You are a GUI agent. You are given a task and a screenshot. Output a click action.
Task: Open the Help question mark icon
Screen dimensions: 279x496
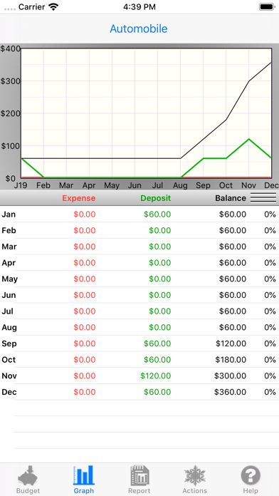tap(251, 479)
